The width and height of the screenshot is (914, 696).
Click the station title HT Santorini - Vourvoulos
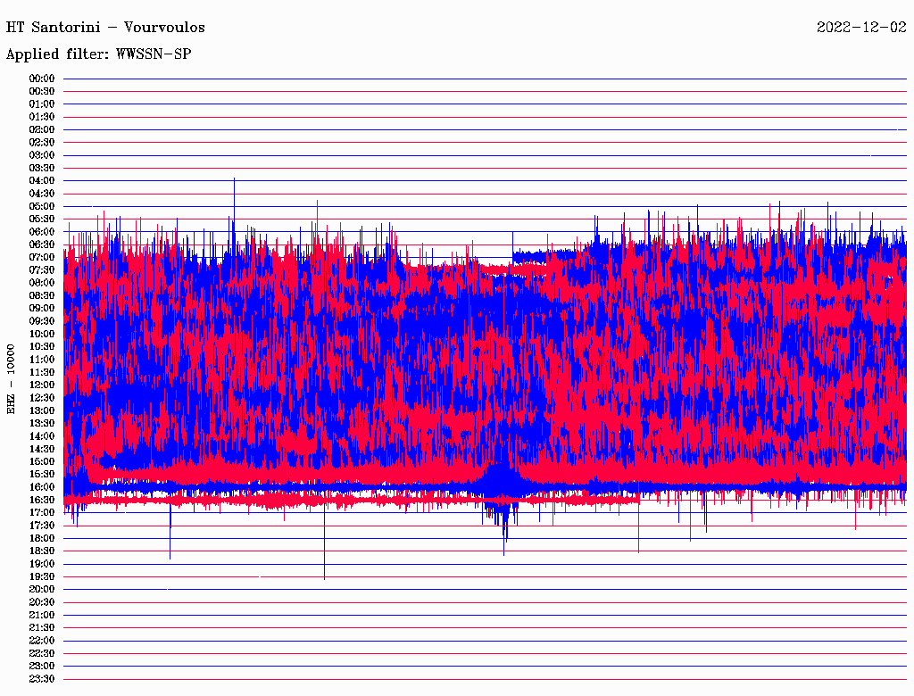pos(105,27)
